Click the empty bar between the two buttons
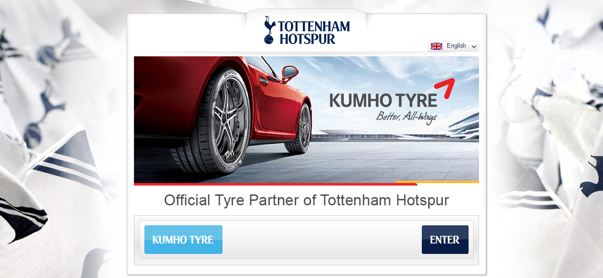 pyautogui.click(x=322, y=239)
